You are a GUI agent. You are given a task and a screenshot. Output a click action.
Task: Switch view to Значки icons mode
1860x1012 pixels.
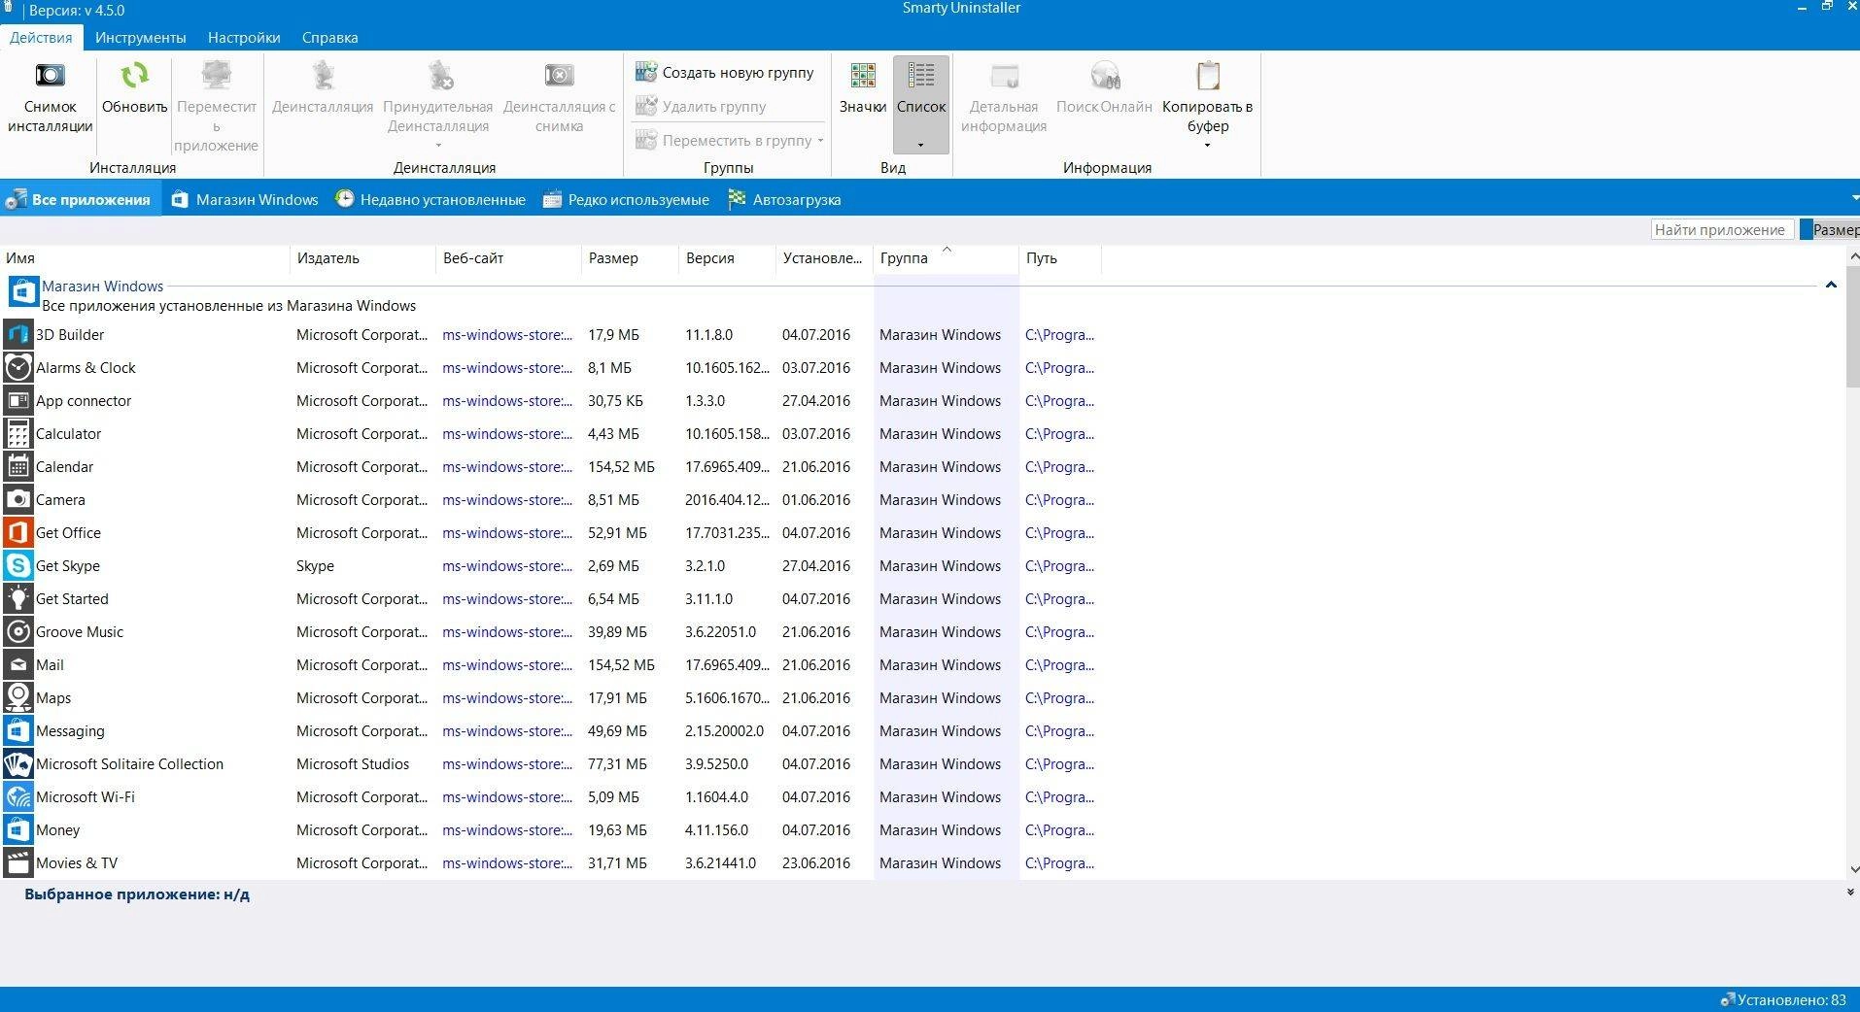[x=863, y=87]
